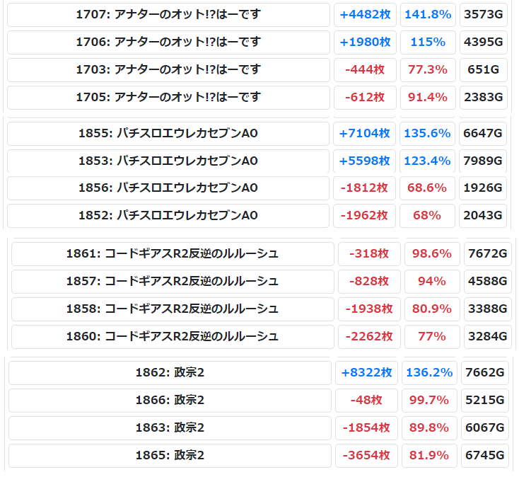Click the +7104枚 value
This screenshot has height=477, width=519.
pyautogui.click(x=364, y=134)
